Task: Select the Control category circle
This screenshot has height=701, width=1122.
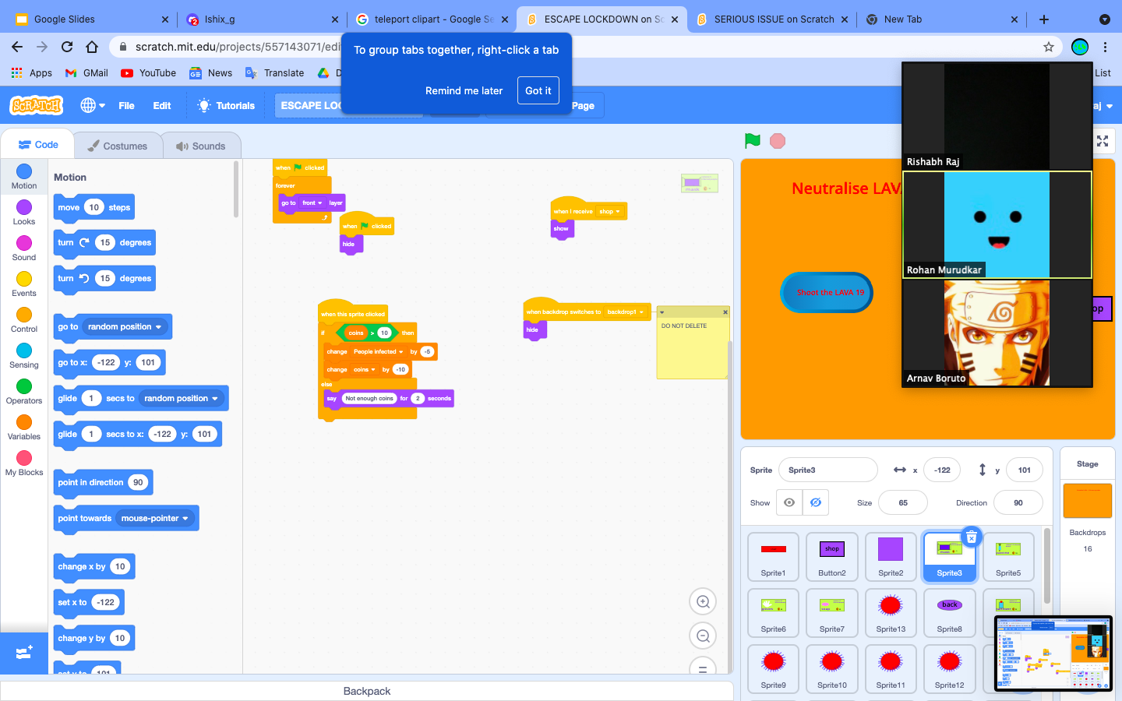Action: click(24, 315)
